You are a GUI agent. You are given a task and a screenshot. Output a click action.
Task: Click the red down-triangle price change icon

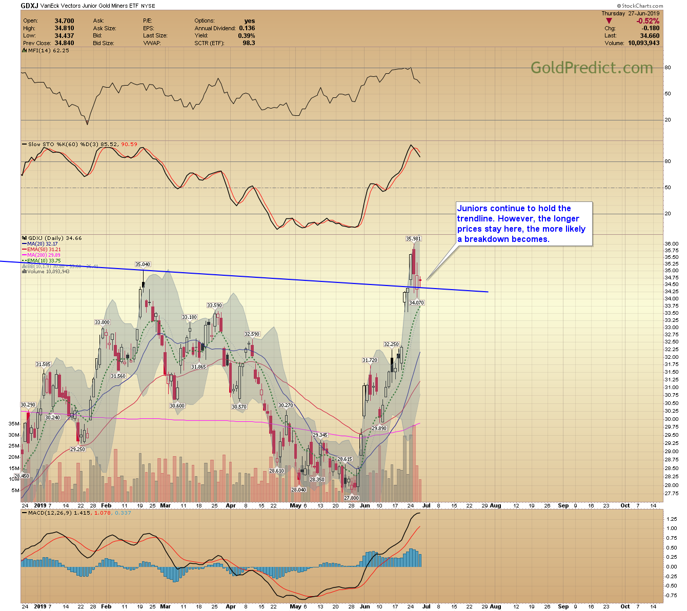tap(609, 21)
